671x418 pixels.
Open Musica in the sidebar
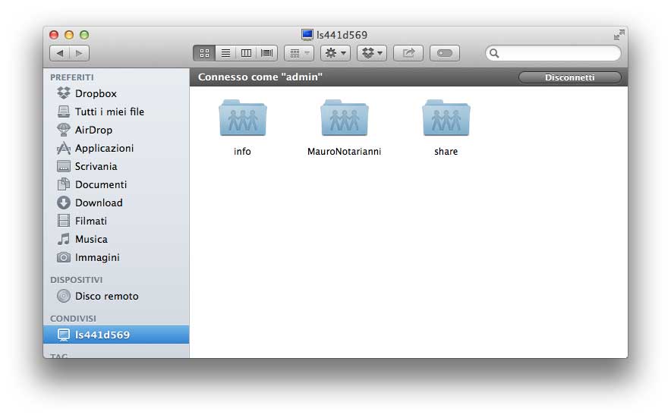116,239
